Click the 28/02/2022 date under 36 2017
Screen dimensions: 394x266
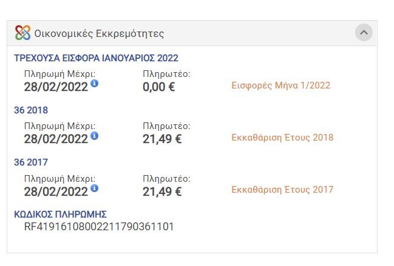(x=56, y=192)
